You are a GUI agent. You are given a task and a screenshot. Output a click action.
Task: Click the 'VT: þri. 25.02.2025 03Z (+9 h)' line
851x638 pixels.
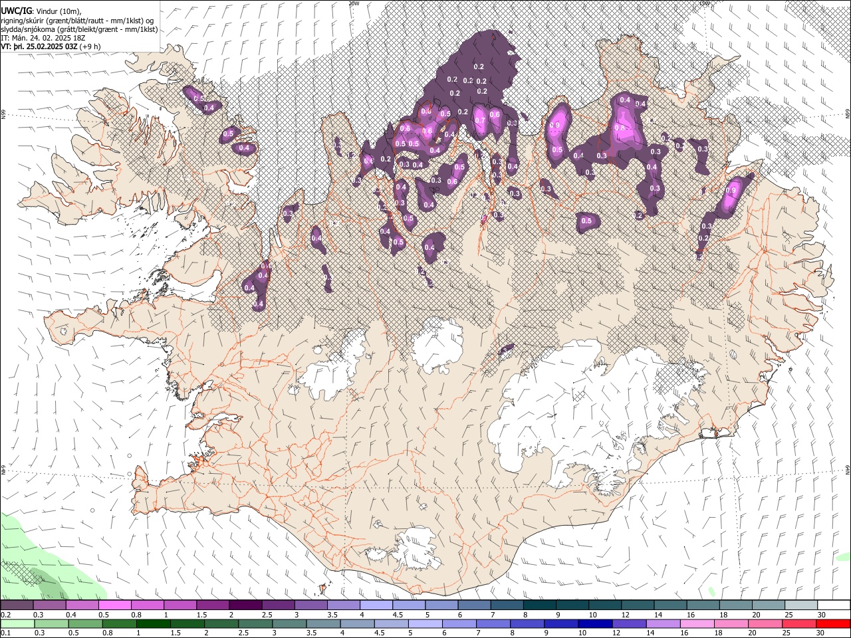pyautogui.click(x=51, y=47)
